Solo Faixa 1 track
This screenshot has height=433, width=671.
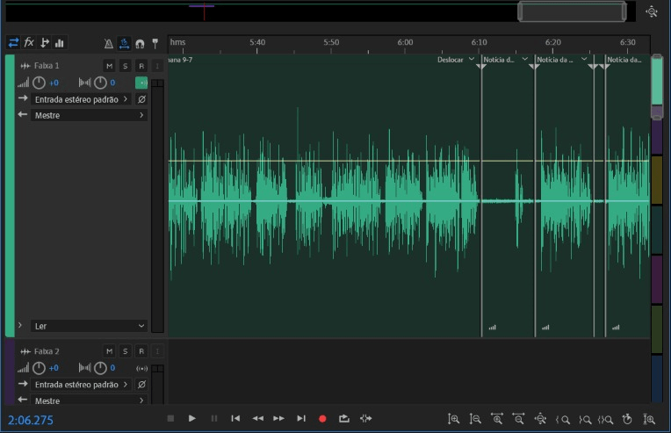pyautogui.click(x=126, y=66)
